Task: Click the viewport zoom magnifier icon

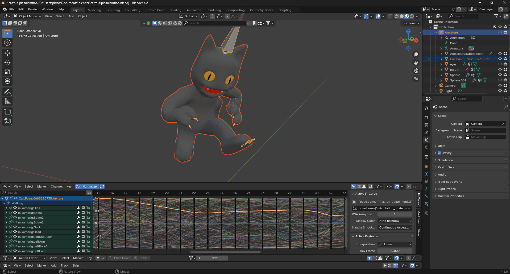Action: 416,55
